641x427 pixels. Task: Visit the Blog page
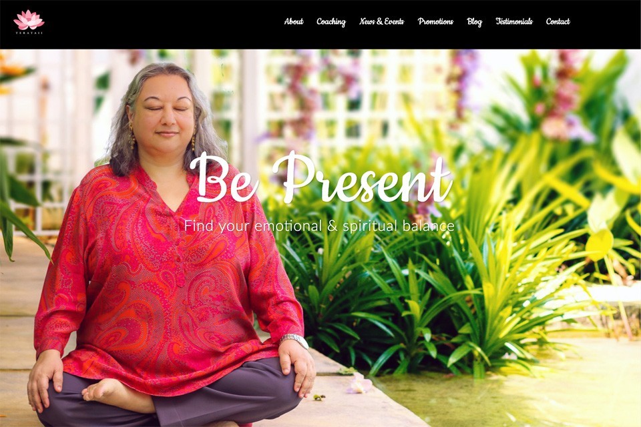[x=474, y=21]
